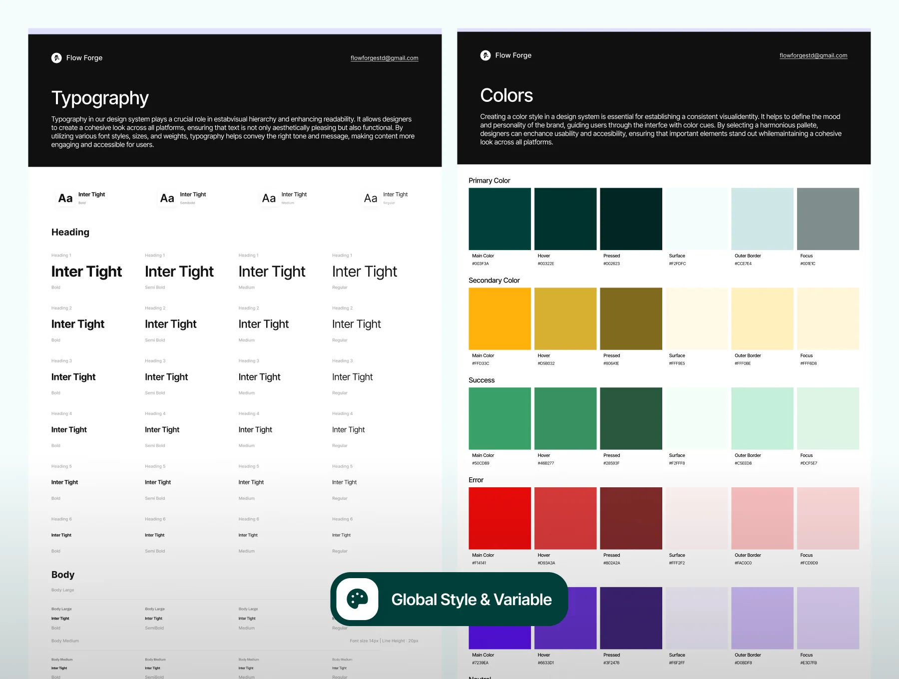The image size is (899, 679).
Task: Select the Heading 3 Semi Bold Inter Tight sample
Action: coord(166,377)
